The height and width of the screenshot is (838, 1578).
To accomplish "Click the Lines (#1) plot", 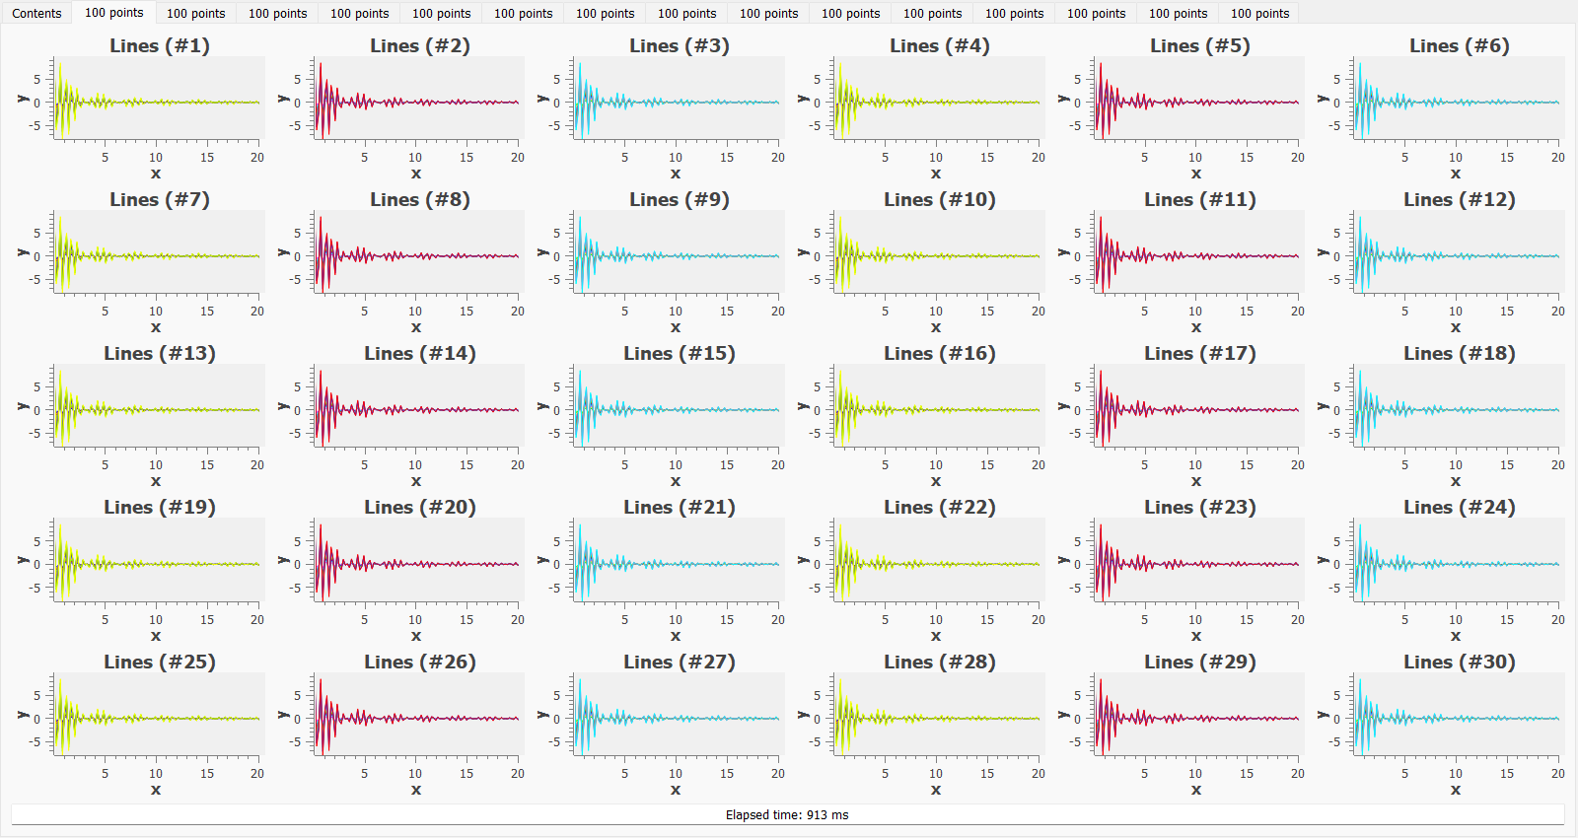I will (x=158, y=99).
